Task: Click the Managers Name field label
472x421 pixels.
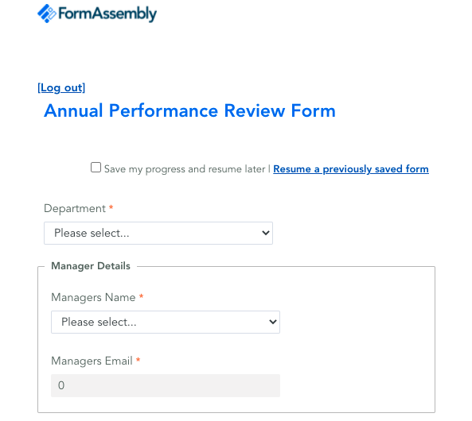Action: pos(93,298)
